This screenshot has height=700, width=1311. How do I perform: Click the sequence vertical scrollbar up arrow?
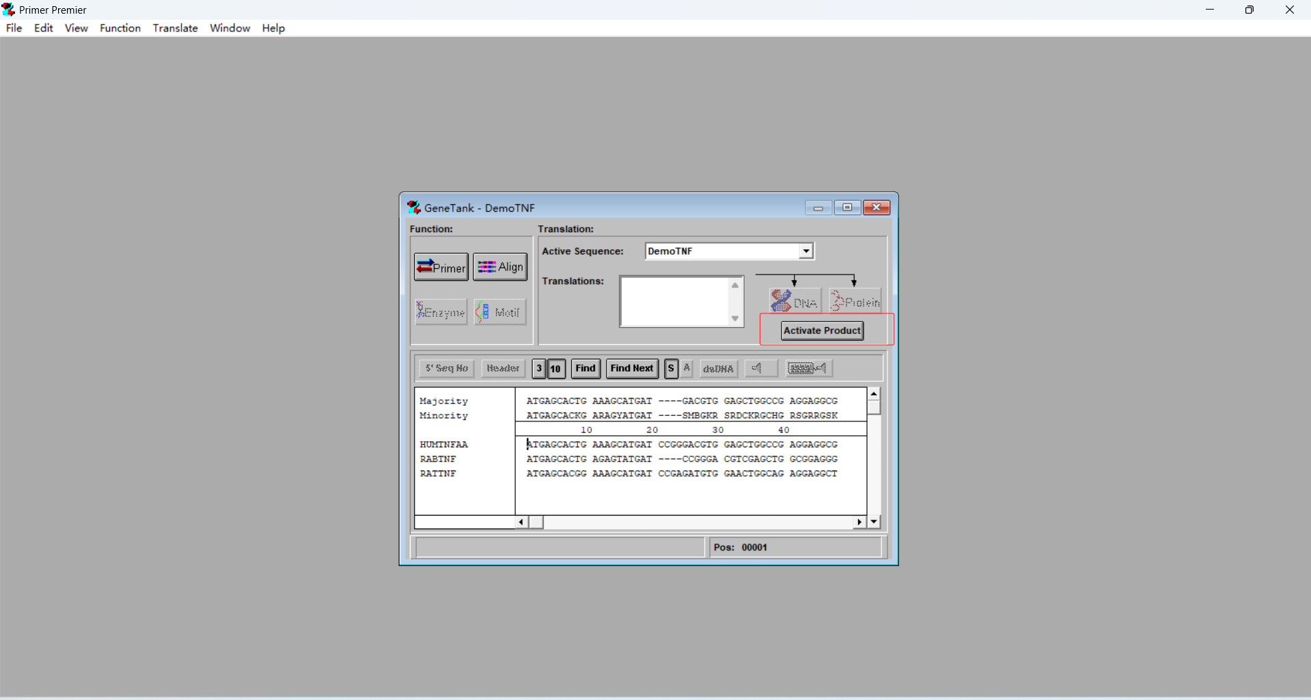(x=874, y=394)
